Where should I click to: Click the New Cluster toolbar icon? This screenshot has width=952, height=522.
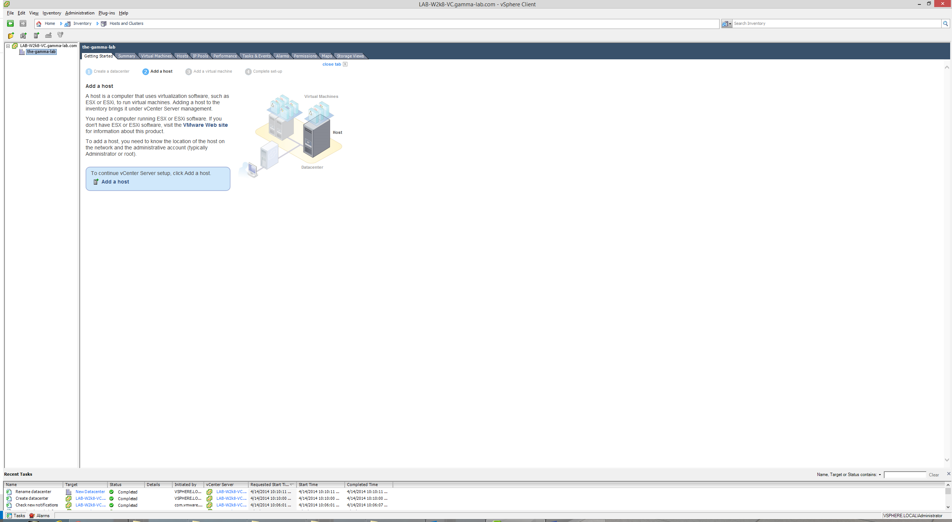(x=23, y=36)
